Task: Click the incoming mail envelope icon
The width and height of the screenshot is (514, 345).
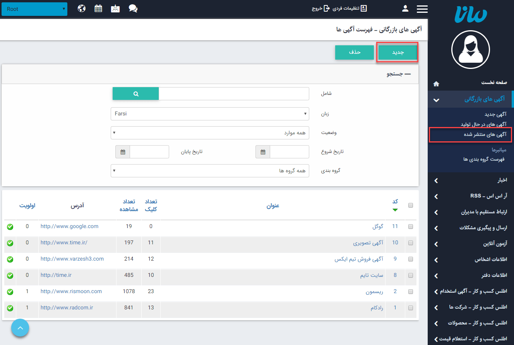Action: pyautogui.click(x=115, y=8)
